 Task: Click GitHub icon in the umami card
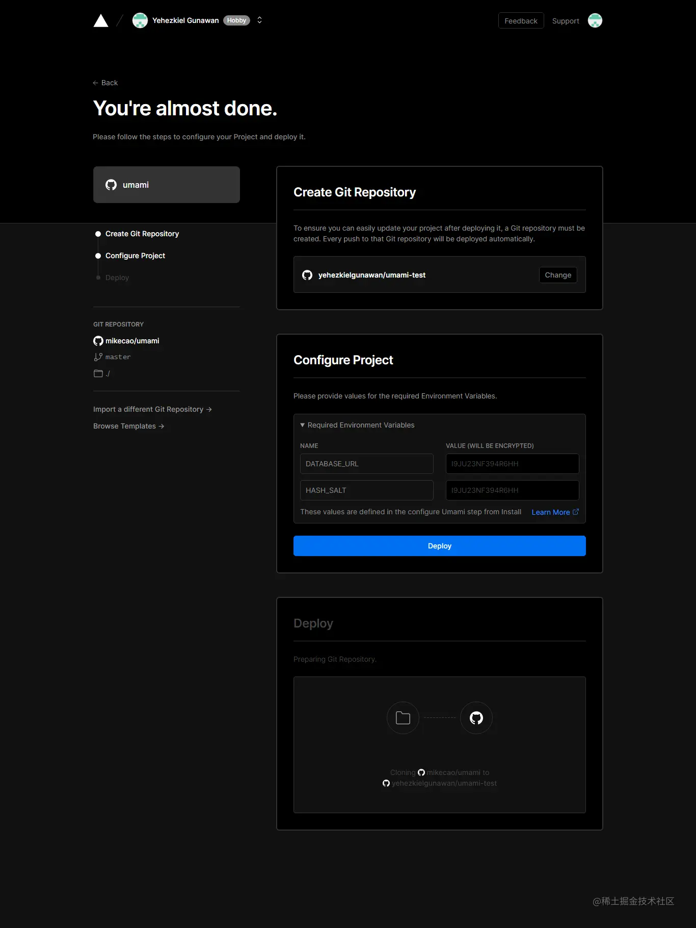111,185
